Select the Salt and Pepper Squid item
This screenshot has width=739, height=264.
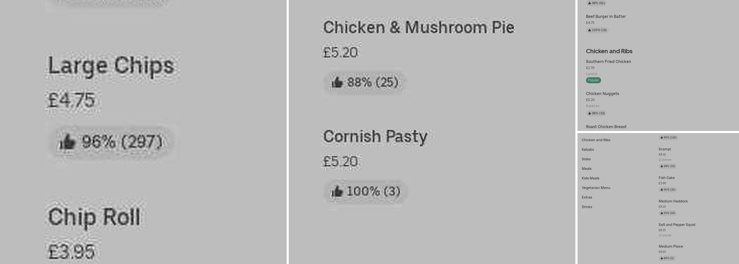pyautogui.click(x=676, y=224)
